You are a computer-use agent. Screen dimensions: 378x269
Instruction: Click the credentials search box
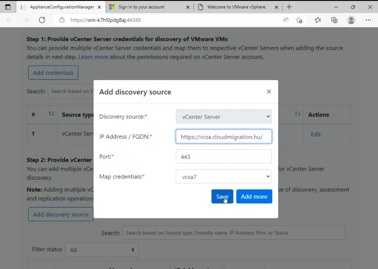(71, 91)
